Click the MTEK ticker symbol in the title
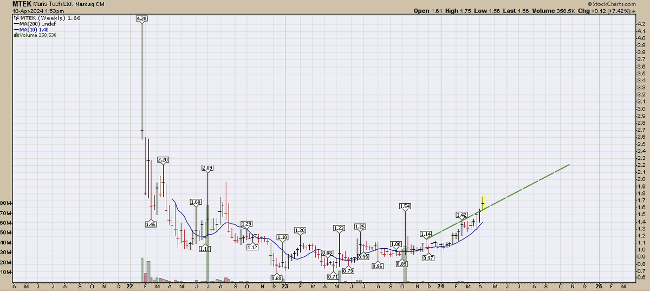This screenshot has width=650, height=291. pyautogui.click(x=22, y=4)
